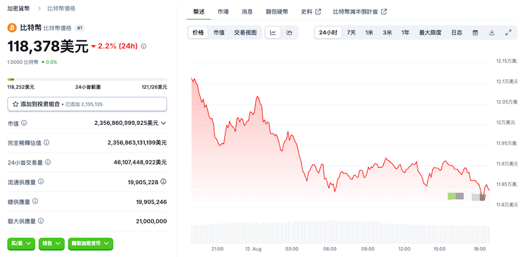
Task: Switch to candlestick chart icon
Action: pos(289,33)
